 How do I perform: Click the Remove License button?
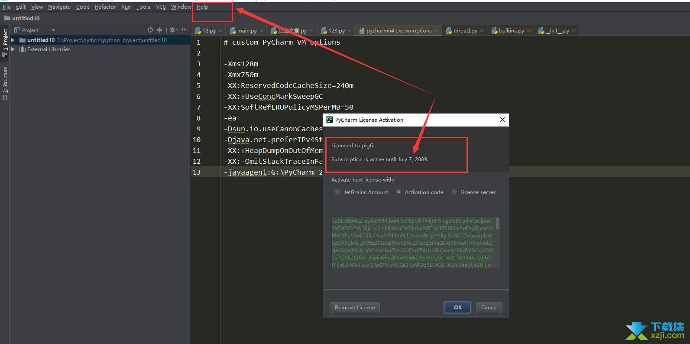click(x=355, y=308)
